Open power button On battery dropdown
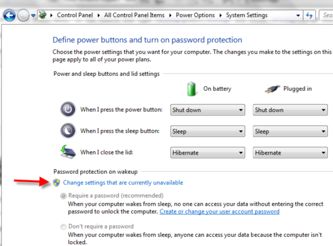The width and height of the screenshot is (333, 246). 208,110
